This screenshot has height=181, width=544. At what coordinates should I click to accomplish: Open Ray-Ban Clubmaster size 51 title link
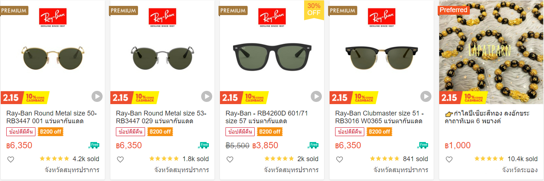(379, 117)
